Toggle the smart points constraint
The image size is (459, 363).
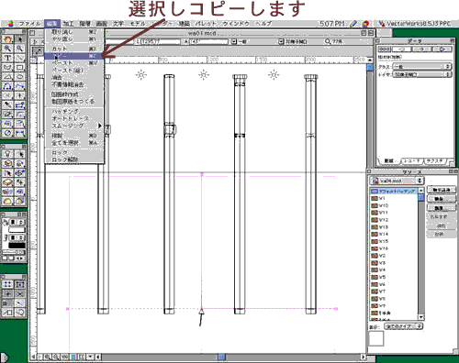(x=8, y=303)
